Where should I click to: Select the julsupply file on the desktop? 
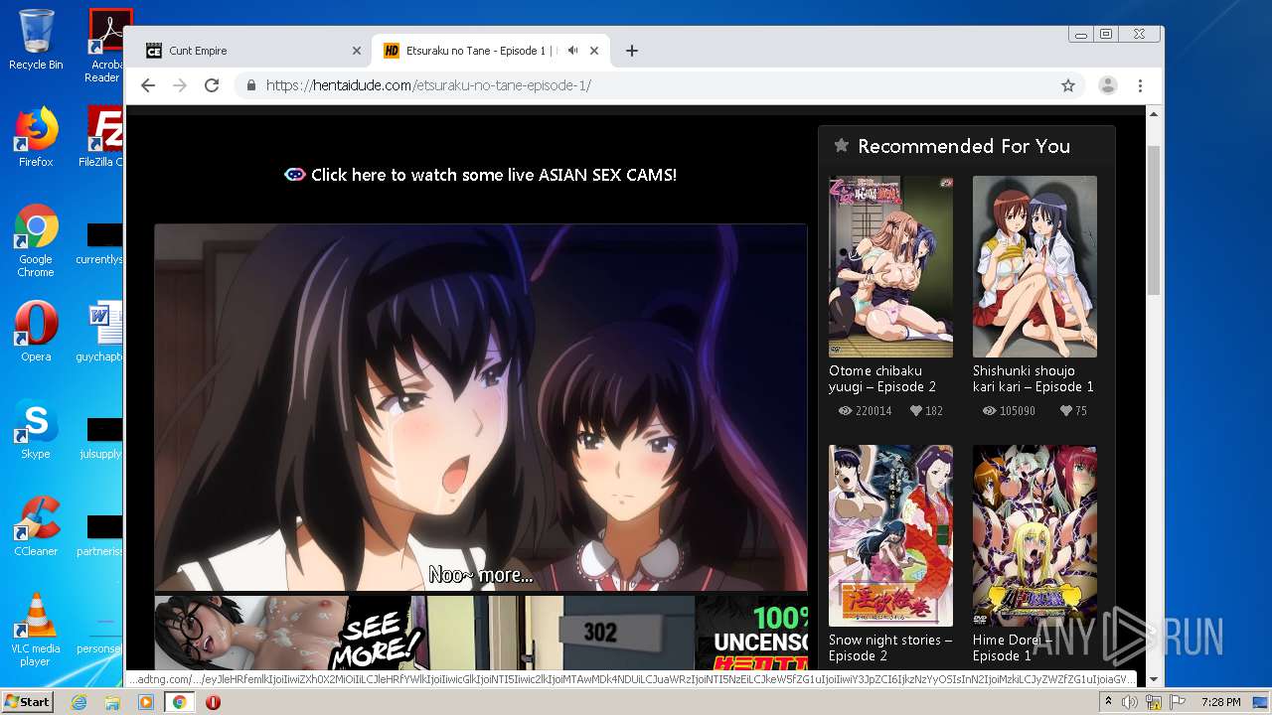tap(103, 438)
